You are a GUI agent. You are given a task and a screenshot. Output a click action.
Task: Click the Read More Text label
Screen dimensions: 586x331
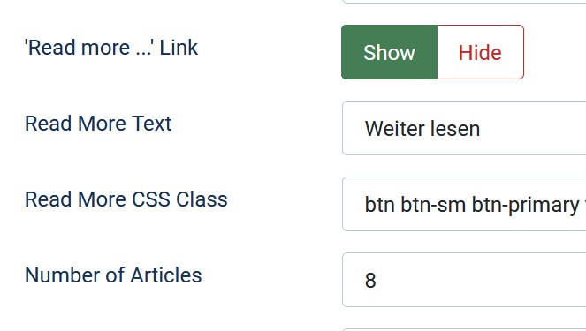point(98,124)
